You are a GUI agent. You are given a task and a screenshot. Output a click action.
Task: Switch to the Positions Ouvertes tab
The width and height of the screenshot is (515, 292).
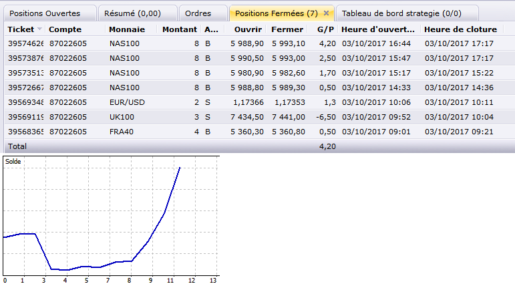50,13
